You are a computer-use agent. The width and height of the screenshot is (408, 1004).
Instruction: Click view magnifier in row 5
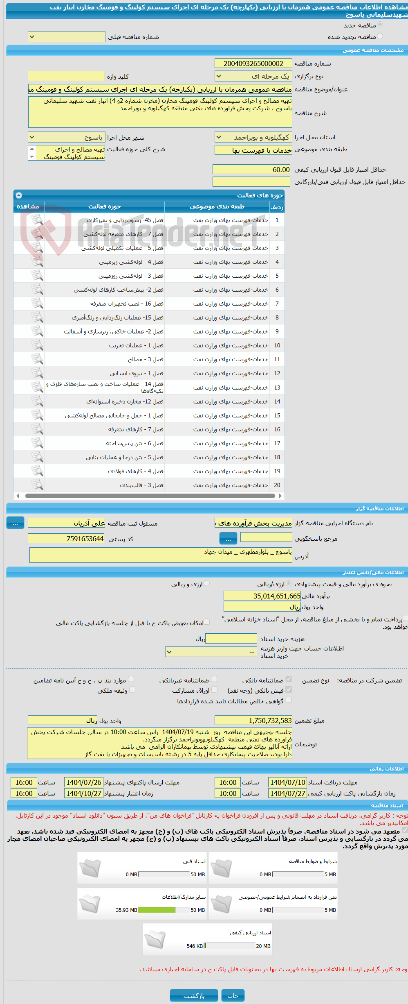(x=37, y=276)
